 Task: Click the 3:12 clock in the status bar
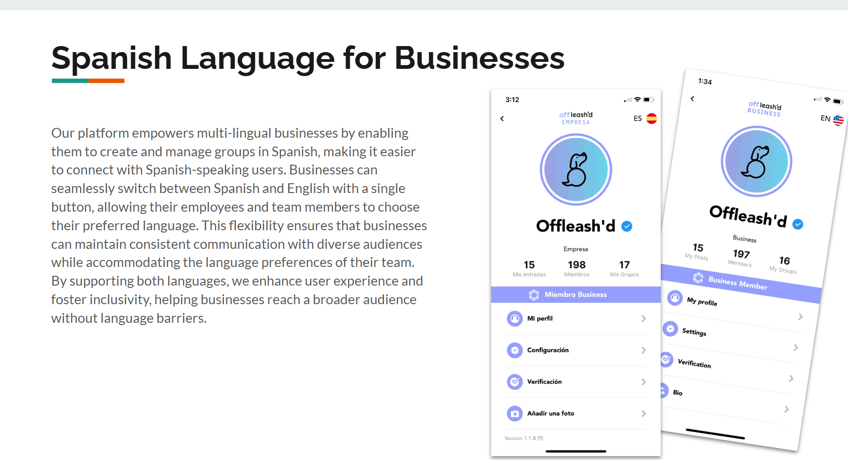coord(512,100)
